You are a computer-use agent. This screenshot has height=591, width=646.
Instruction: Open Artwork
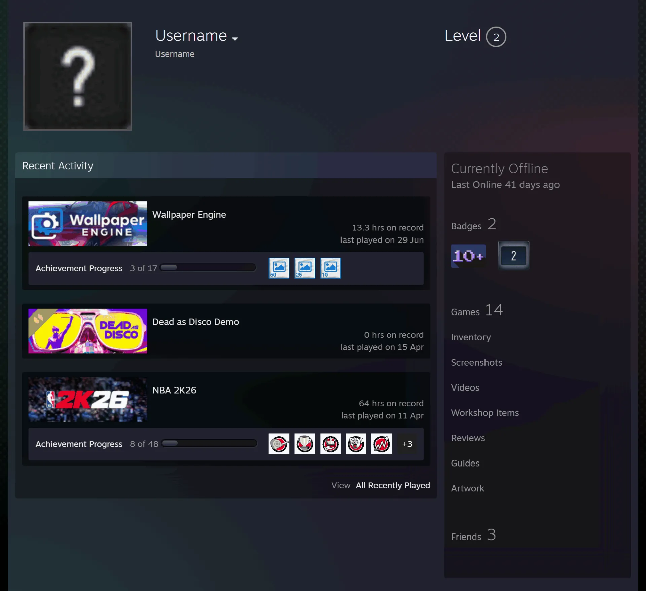point(467,488)
